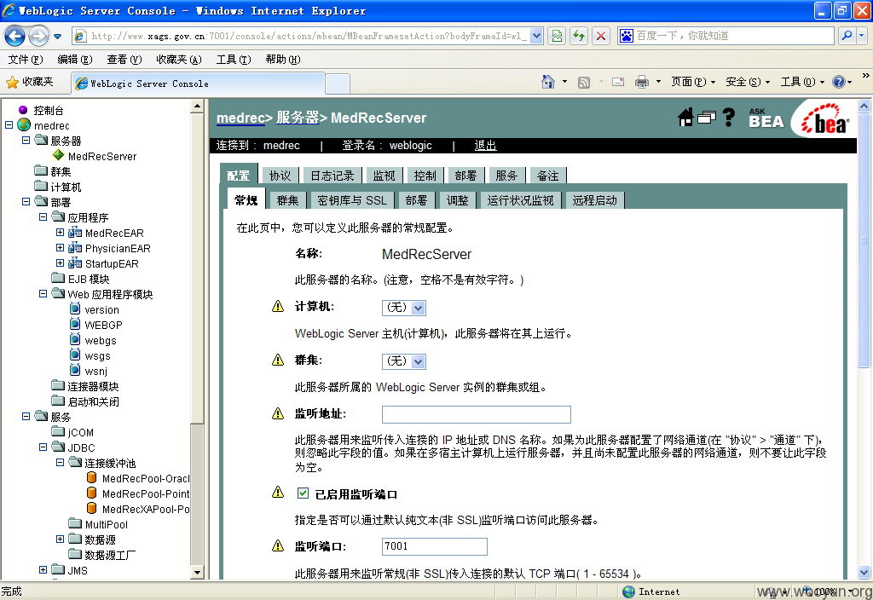Click the search magnifier icon
Viewport: 873px width, 600px height.
[847, 36]
